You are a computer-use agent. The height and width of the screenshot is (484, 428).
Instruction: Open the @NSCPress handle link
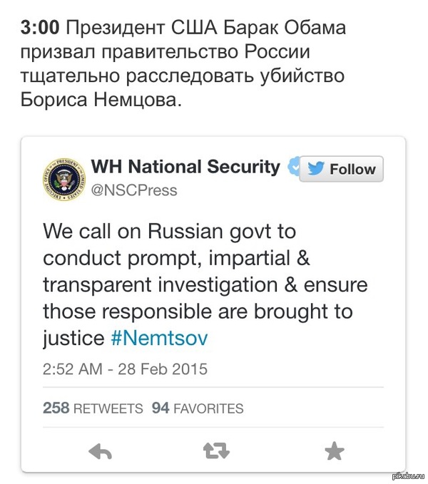(134, 190)
